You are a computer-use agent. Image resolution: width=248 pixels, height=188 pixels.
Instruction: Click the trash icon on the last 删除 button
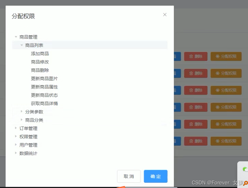[190, 141]
